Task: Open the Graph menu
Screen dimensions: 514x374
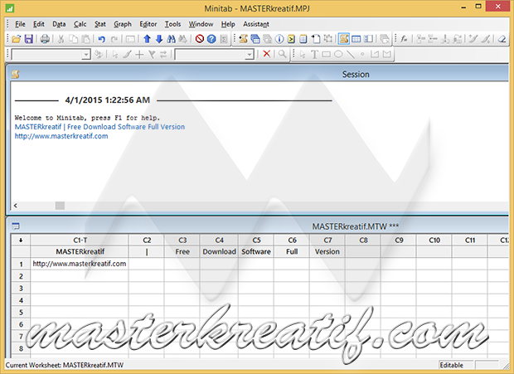Action: (x=123, y=24)
